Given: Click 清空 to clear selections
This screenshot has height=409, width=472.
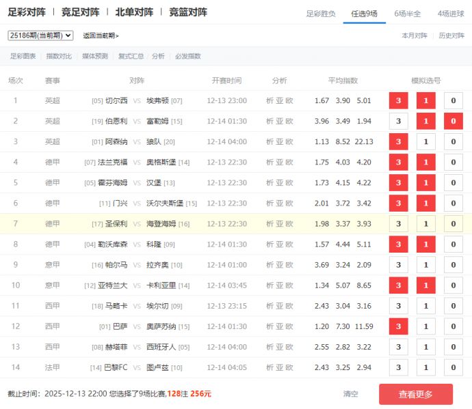Looking at the screenshot, I should pyautogui.click(x=351, y=393).
